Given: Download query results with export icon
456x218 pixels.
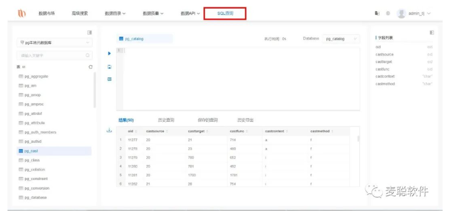Looking at the screenshot, I should [109, 130].
